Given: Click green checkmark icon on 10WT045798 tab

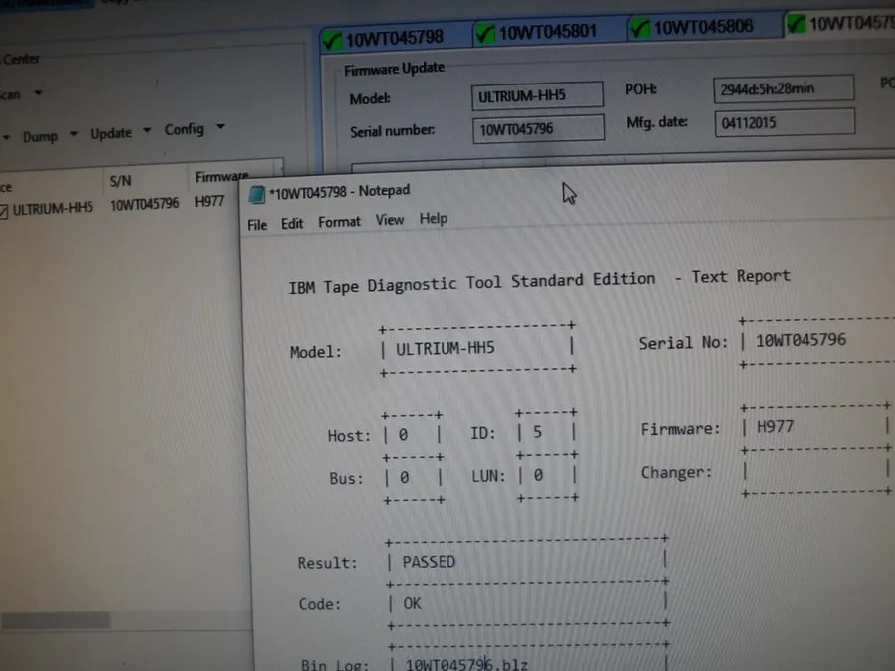Looking at the screenshot, I should pyautogui.click(x=332, y=41).
